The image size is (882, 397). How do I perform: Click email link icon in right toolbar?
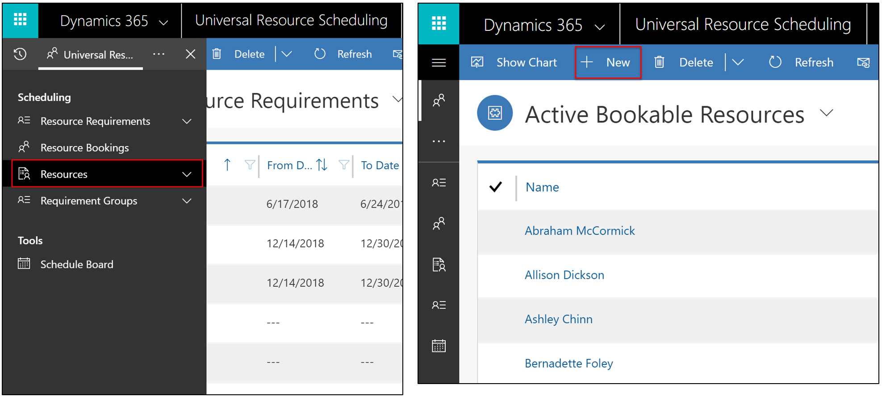pos(863,63)
